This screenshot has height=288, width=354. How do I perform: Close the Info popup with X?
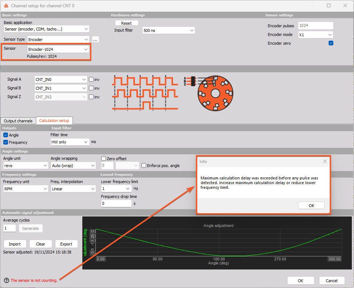[x=325, y=161]
